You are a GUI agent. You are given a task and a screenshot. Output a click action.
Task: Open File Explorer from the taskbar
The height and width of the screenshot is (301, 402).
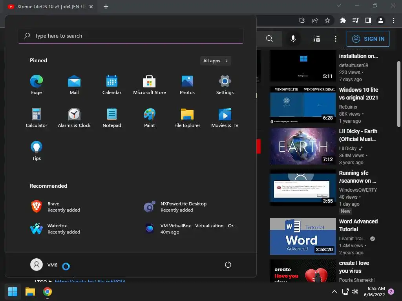coord(30,292)
